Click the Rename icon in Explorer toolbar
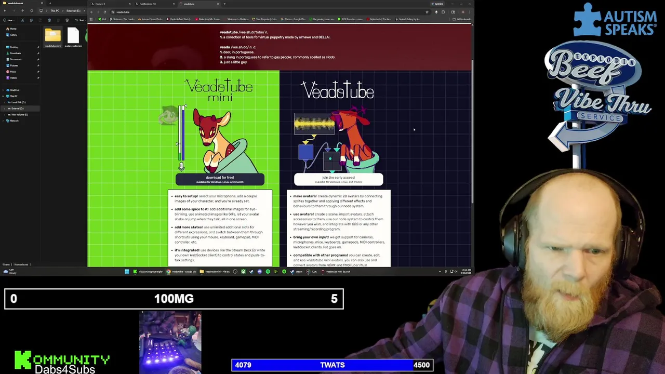665x374 pixels. coord(49,20)
